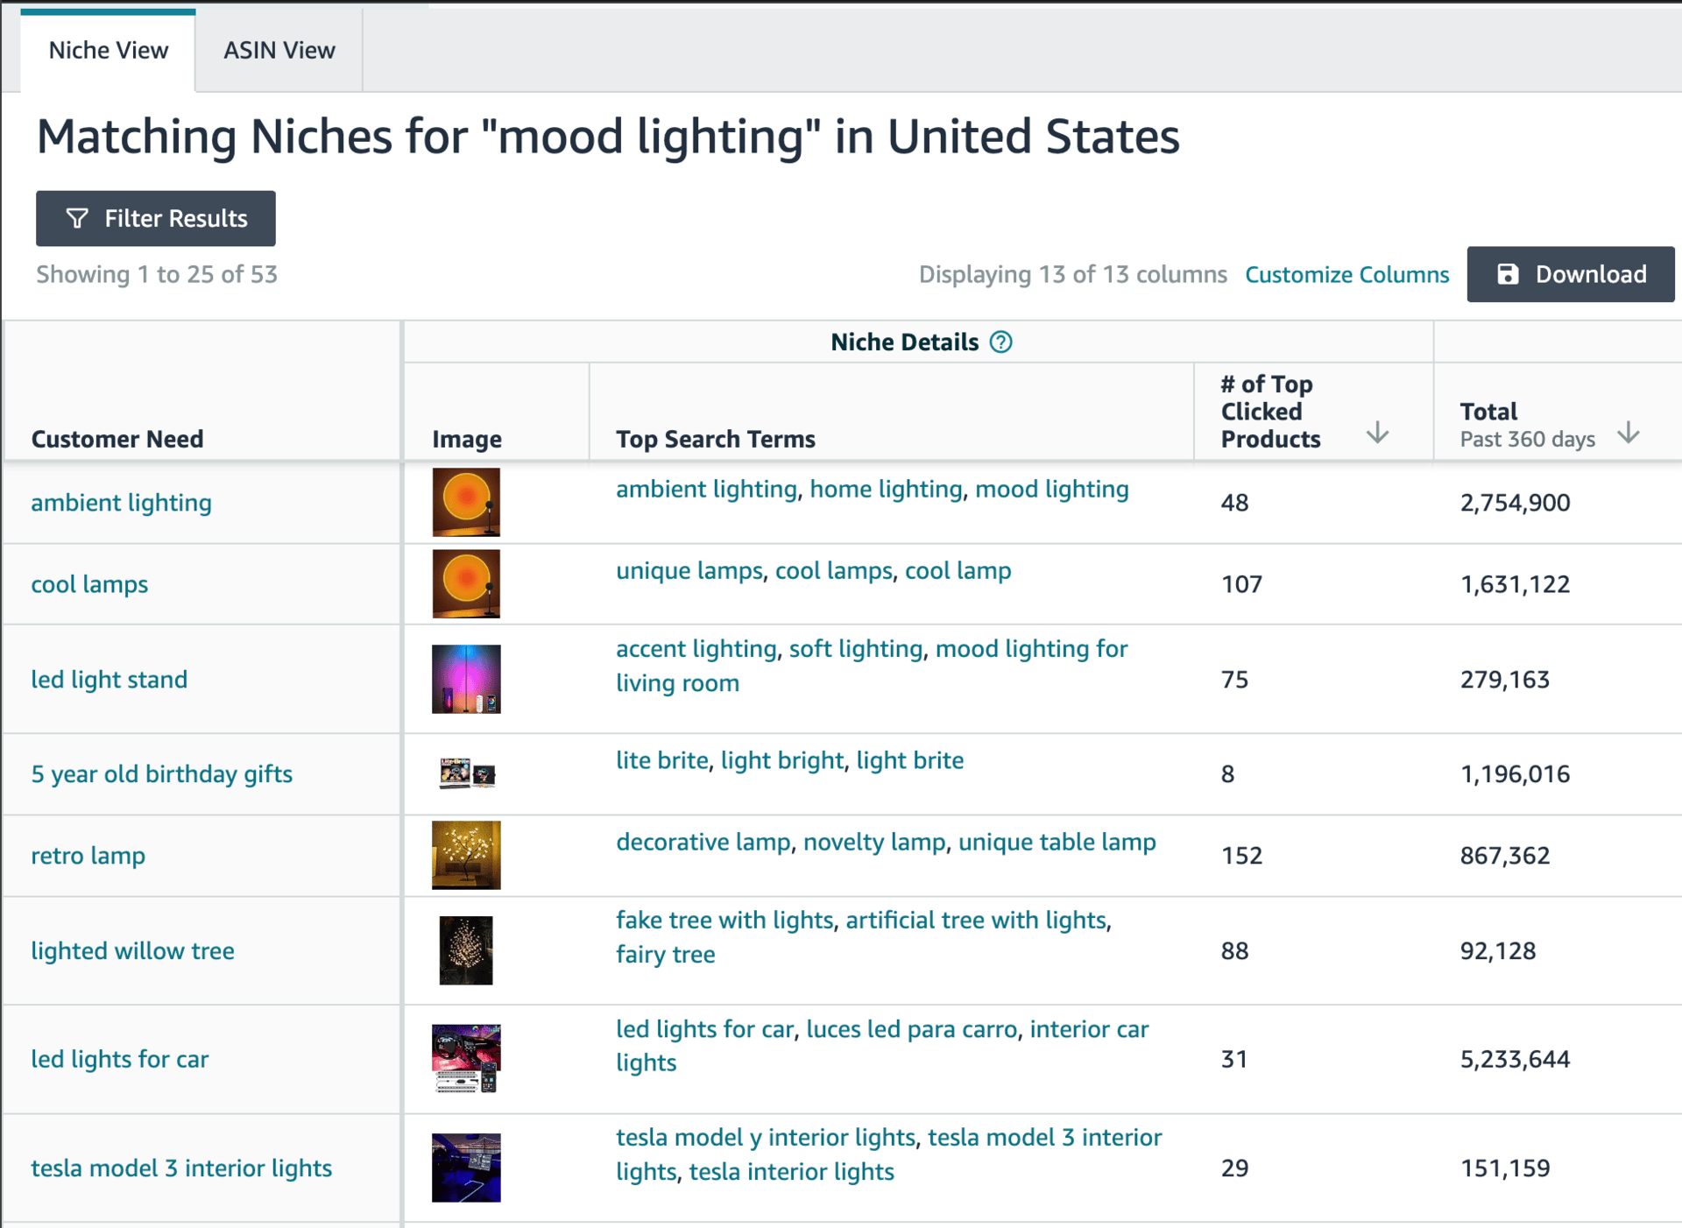Select the fairy tree search term
The image size is (1682, 1228).
click(x=665, y=955)
